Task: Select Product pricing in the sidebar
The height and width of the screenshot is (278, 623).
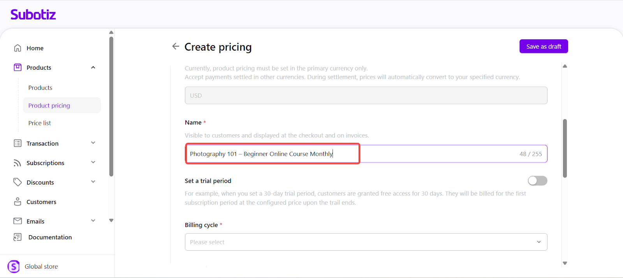Action: [x=49, y=106]
